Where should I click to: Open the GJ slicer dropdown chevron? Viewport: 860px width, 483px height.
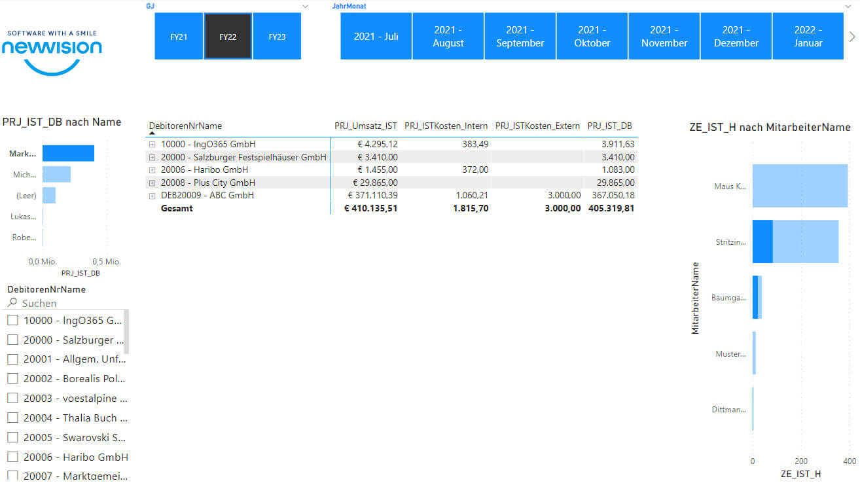pyautogui.click(x=305, y=6)
